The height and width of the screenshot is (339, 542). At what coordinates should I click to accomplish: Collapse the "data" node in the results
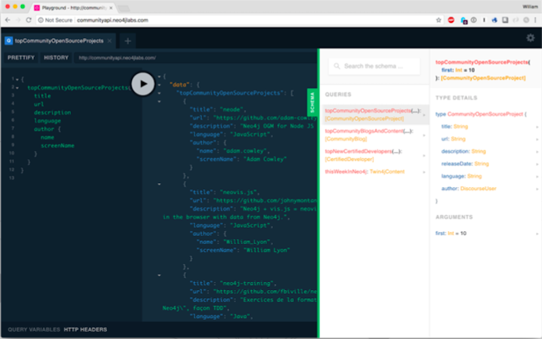pos(159,85)
